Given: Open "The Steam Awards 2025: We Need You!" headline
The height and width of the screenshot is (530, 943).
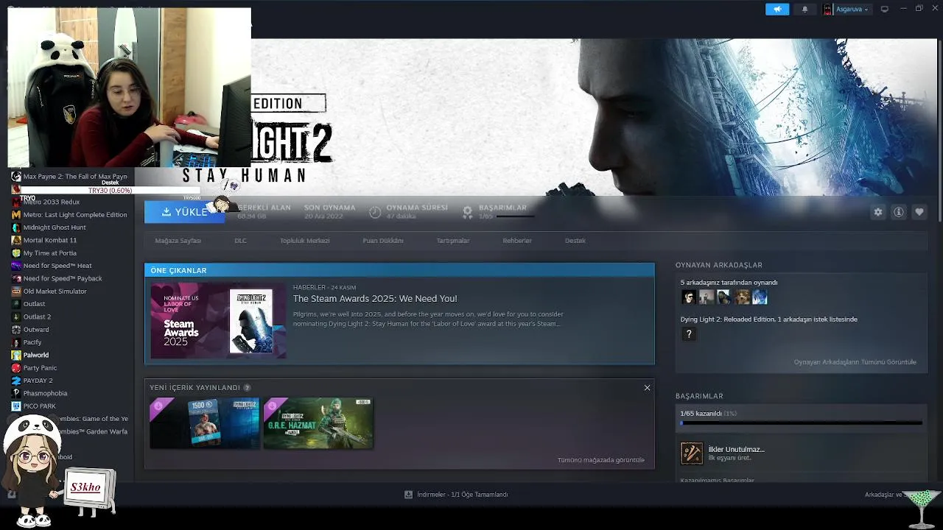Looking at the screenshot, I should pyautogui.click(x=375, y=298).
